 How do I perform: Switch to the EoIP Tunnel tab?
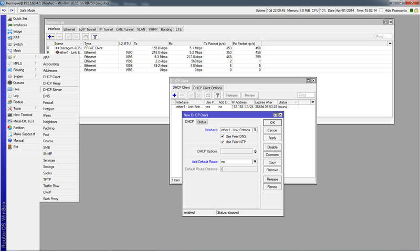tap(87, 29)
